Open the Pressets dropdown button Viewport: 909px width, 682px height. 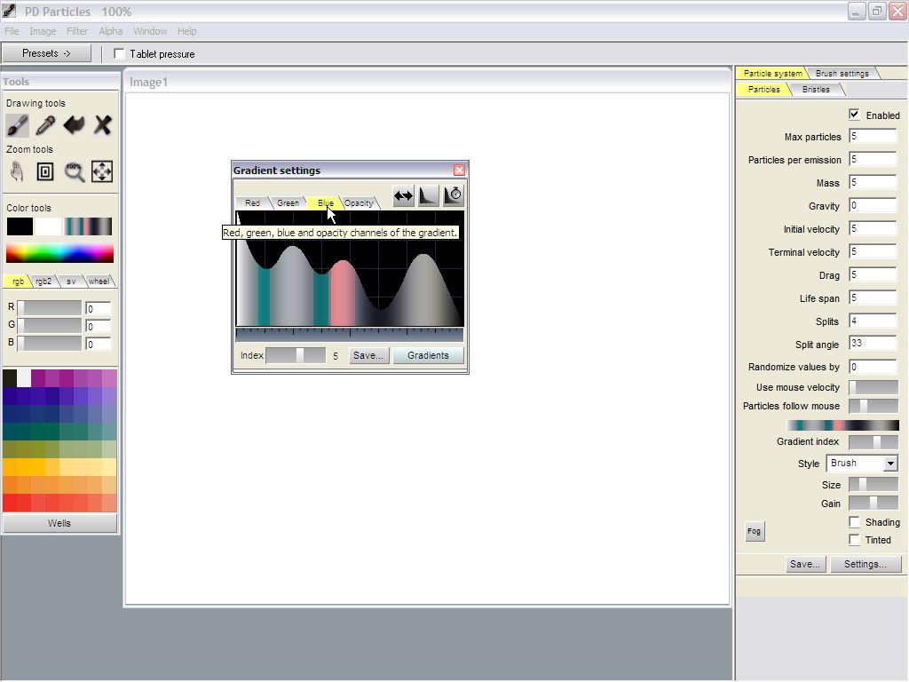[x=46, y=53]
